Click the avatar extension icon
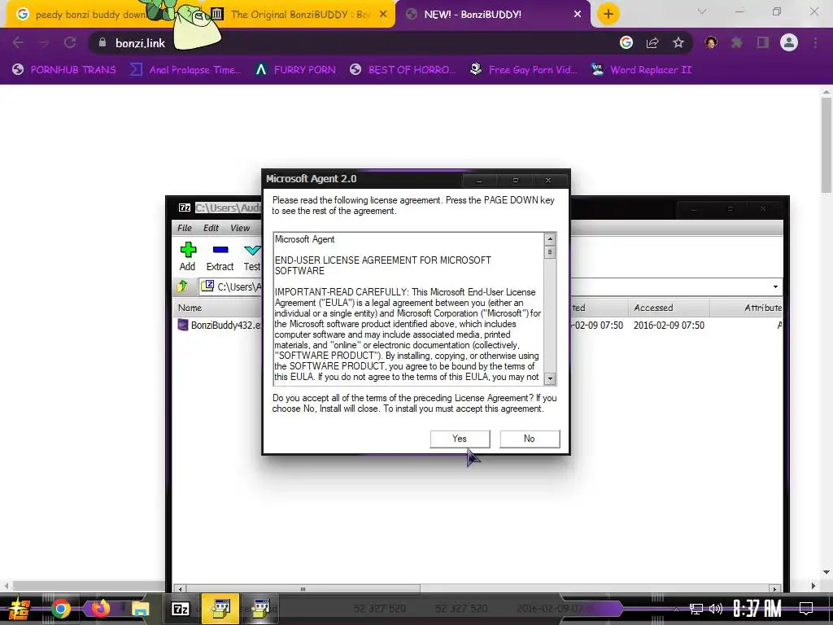Viewport: 833px width, 625px height. pos(711,42)
